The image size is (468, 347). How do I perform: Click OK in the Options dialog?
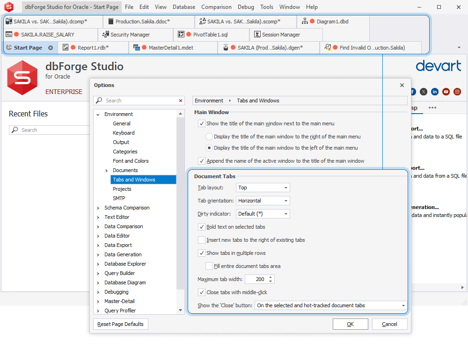point(351,324)
